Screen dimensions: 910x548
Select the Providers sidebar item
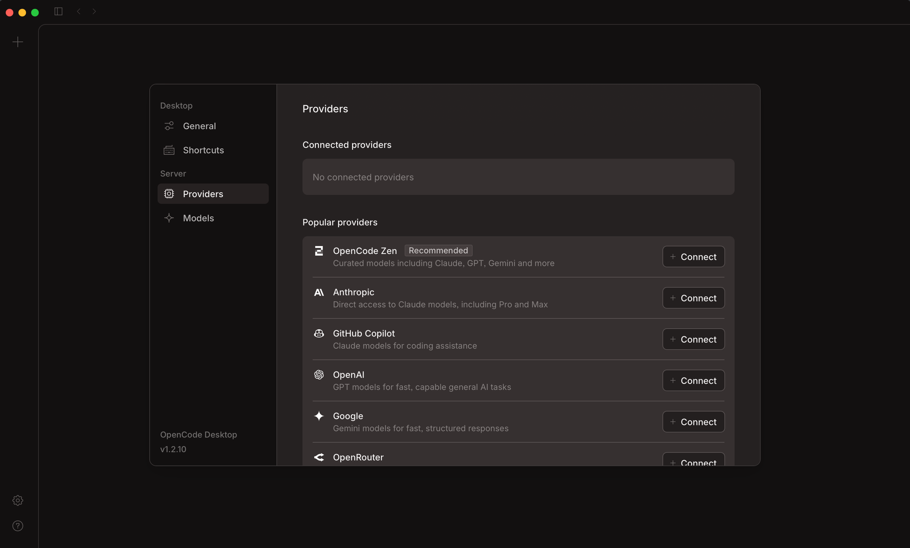203,194
